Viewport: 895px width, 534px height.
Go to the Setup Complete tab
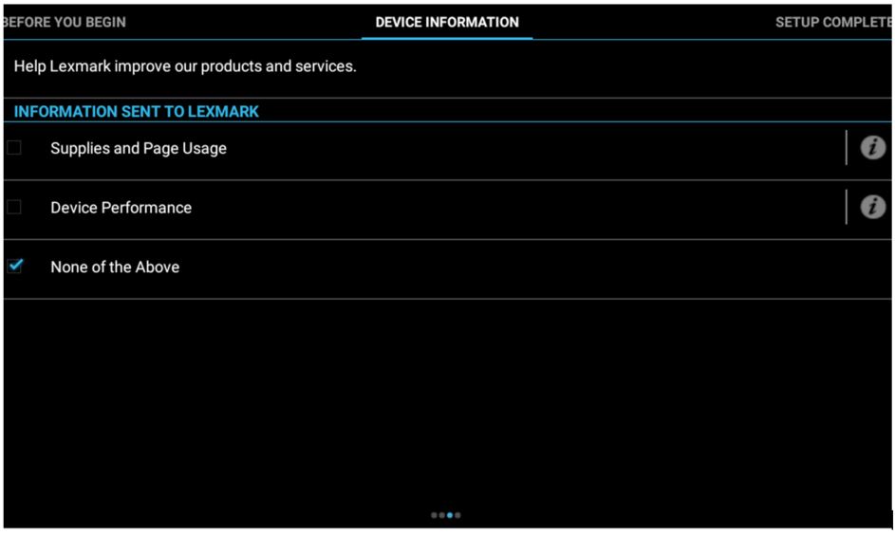832,22
